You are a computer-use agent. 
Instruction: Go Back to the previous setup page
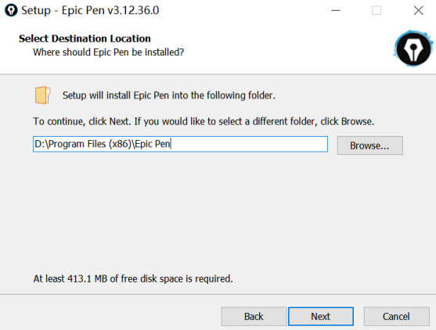click(254, 316)
